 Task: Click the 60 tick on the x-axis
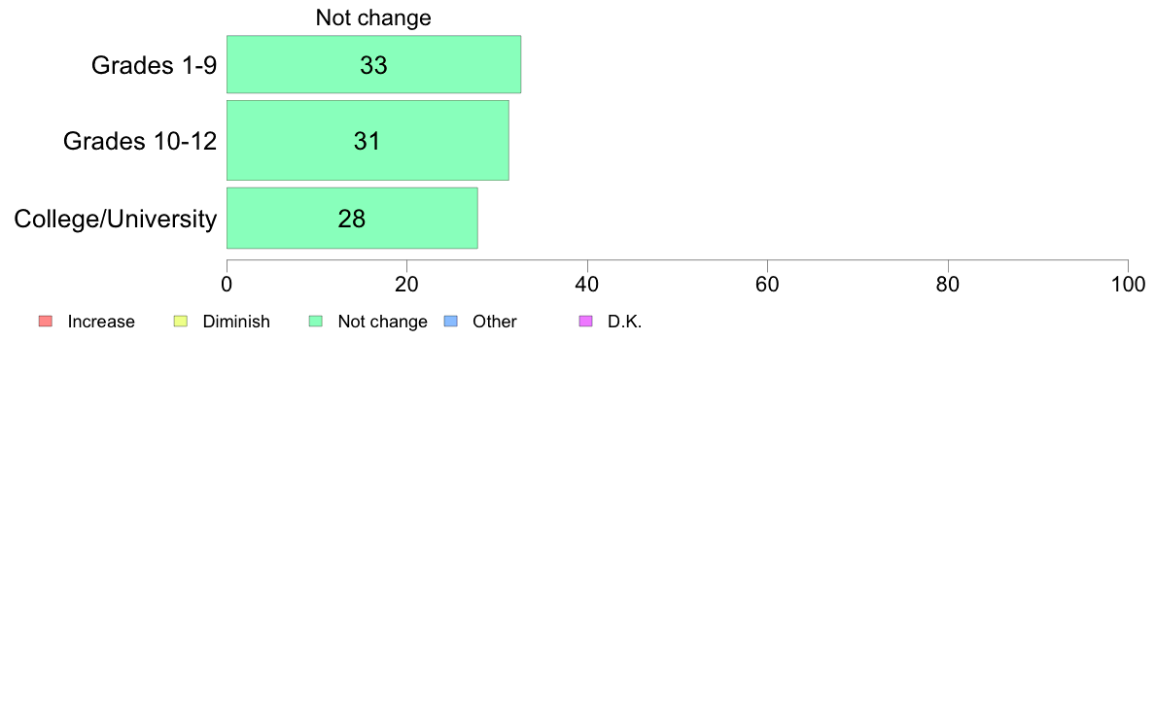[767, 285]
